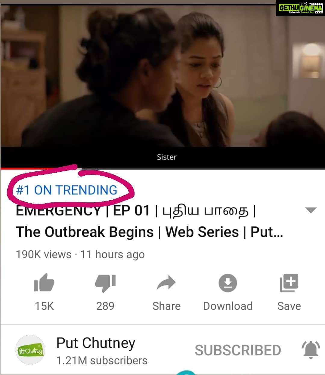This screenshot has height=375, width=325.
Task: Tap the Save to playlist icon
Action: (x=289, y=283)
